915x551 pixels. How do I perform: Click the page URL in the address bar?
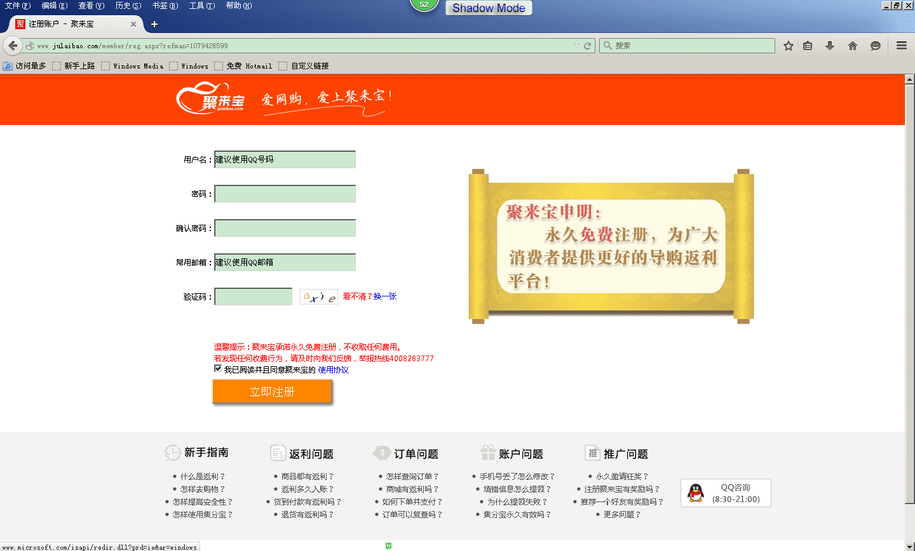[132, 46]
